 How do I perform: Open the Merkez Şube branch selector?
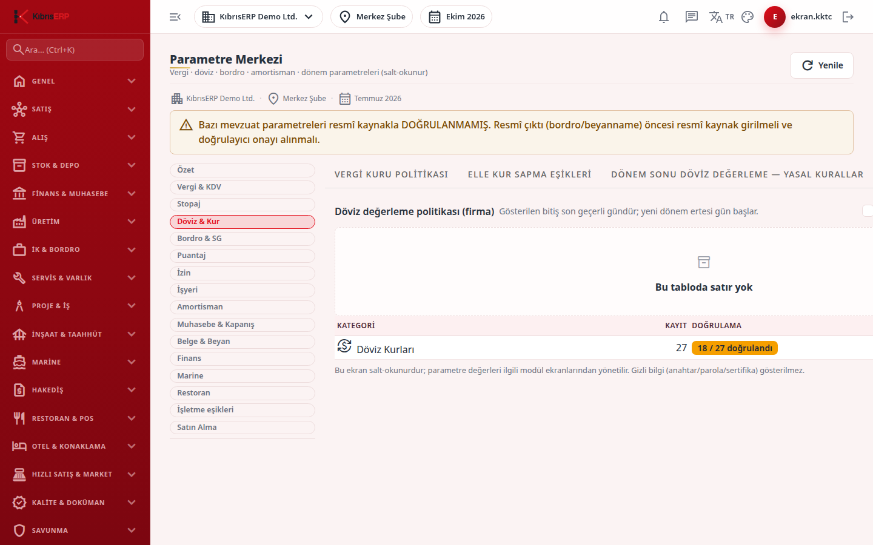coord(372,17)
